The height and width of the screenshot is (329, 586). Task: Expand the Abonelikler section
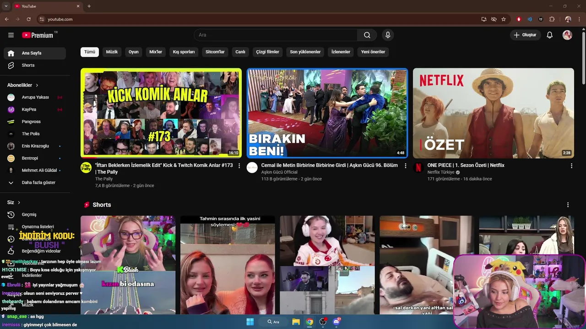click(x=23, y=85)
